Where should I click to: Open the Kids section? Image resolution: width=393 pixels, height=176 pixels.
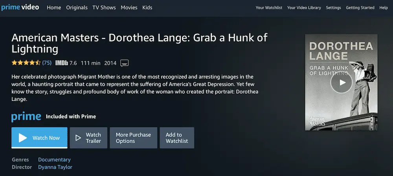point(147,7)
